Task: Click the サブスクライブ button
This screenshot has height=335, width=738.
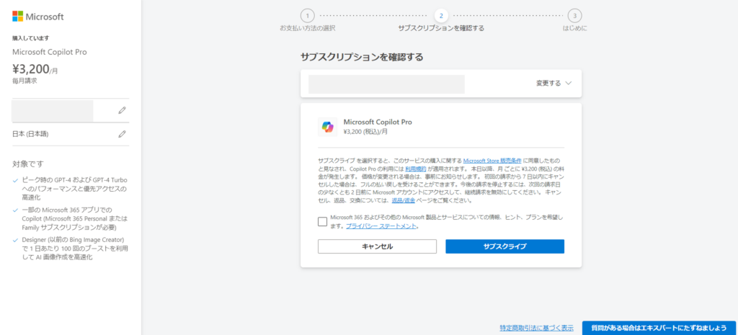Action: (x=505, y=246)
